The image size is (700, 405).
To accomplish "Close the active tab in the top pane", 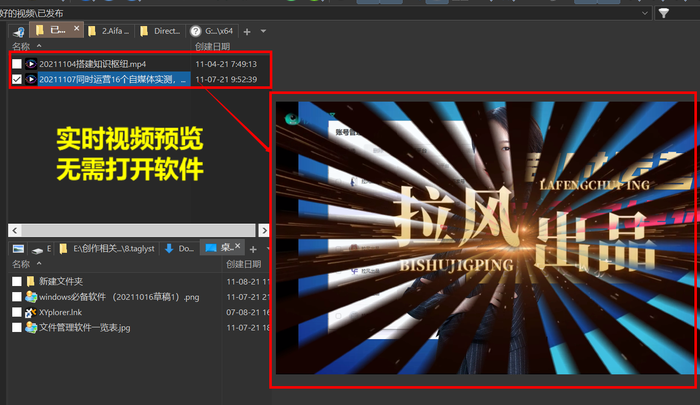I will point(77,29).
